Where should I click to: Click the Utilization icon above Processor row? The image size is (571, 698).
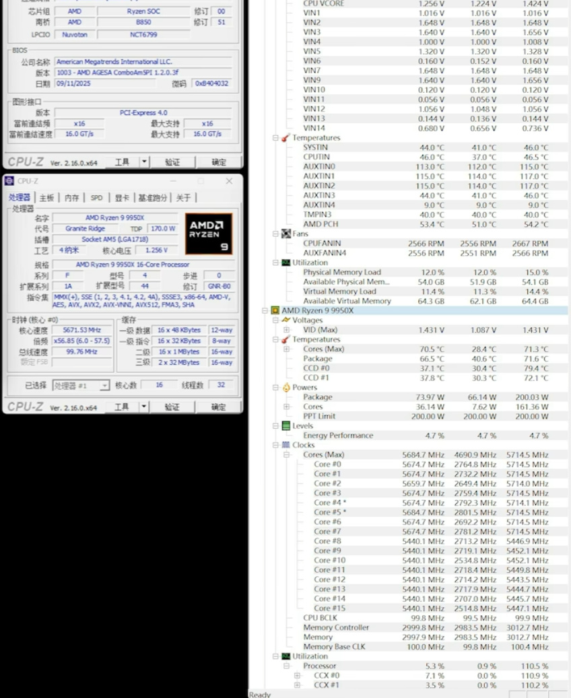coord(286,656)
